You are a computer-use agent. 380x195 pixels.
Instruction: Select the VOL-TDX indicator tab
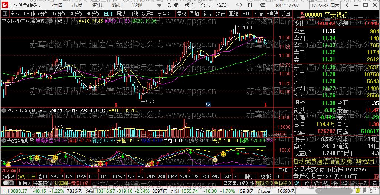tap(189, 176)
